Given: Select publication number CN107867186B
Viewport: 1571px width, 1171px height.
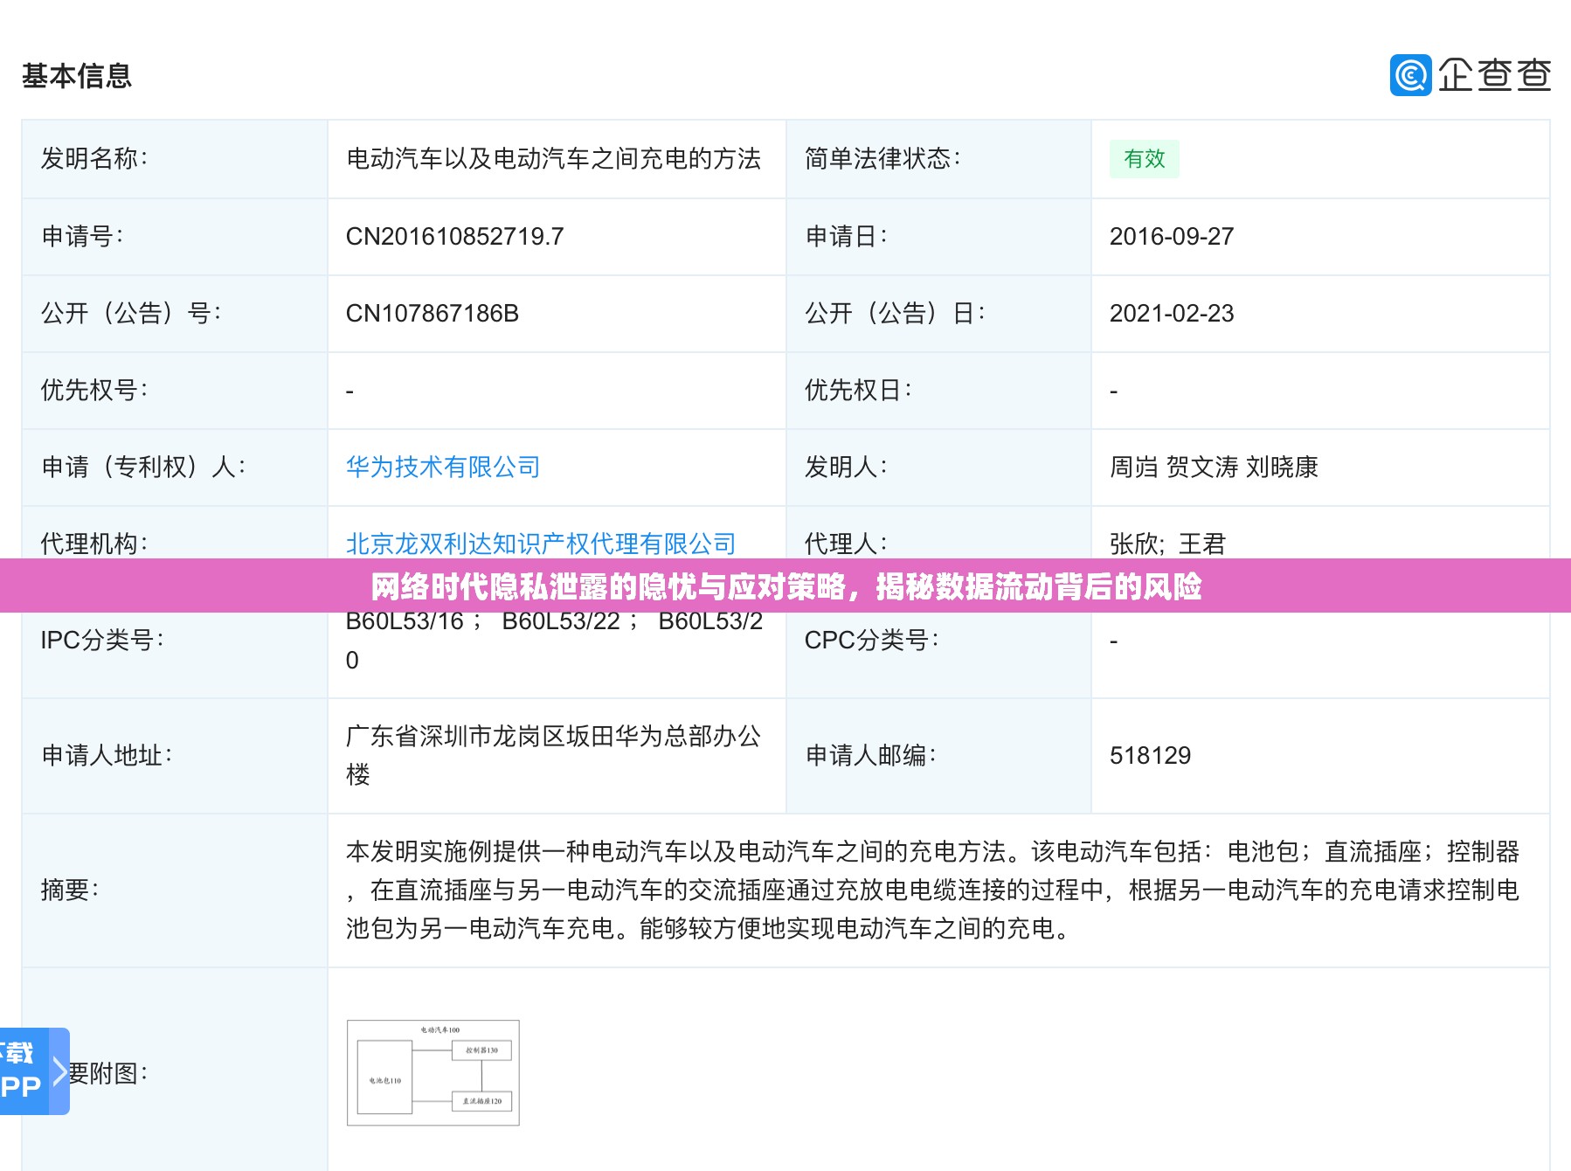Looking at the screenshot, I should tap(433, 314).
